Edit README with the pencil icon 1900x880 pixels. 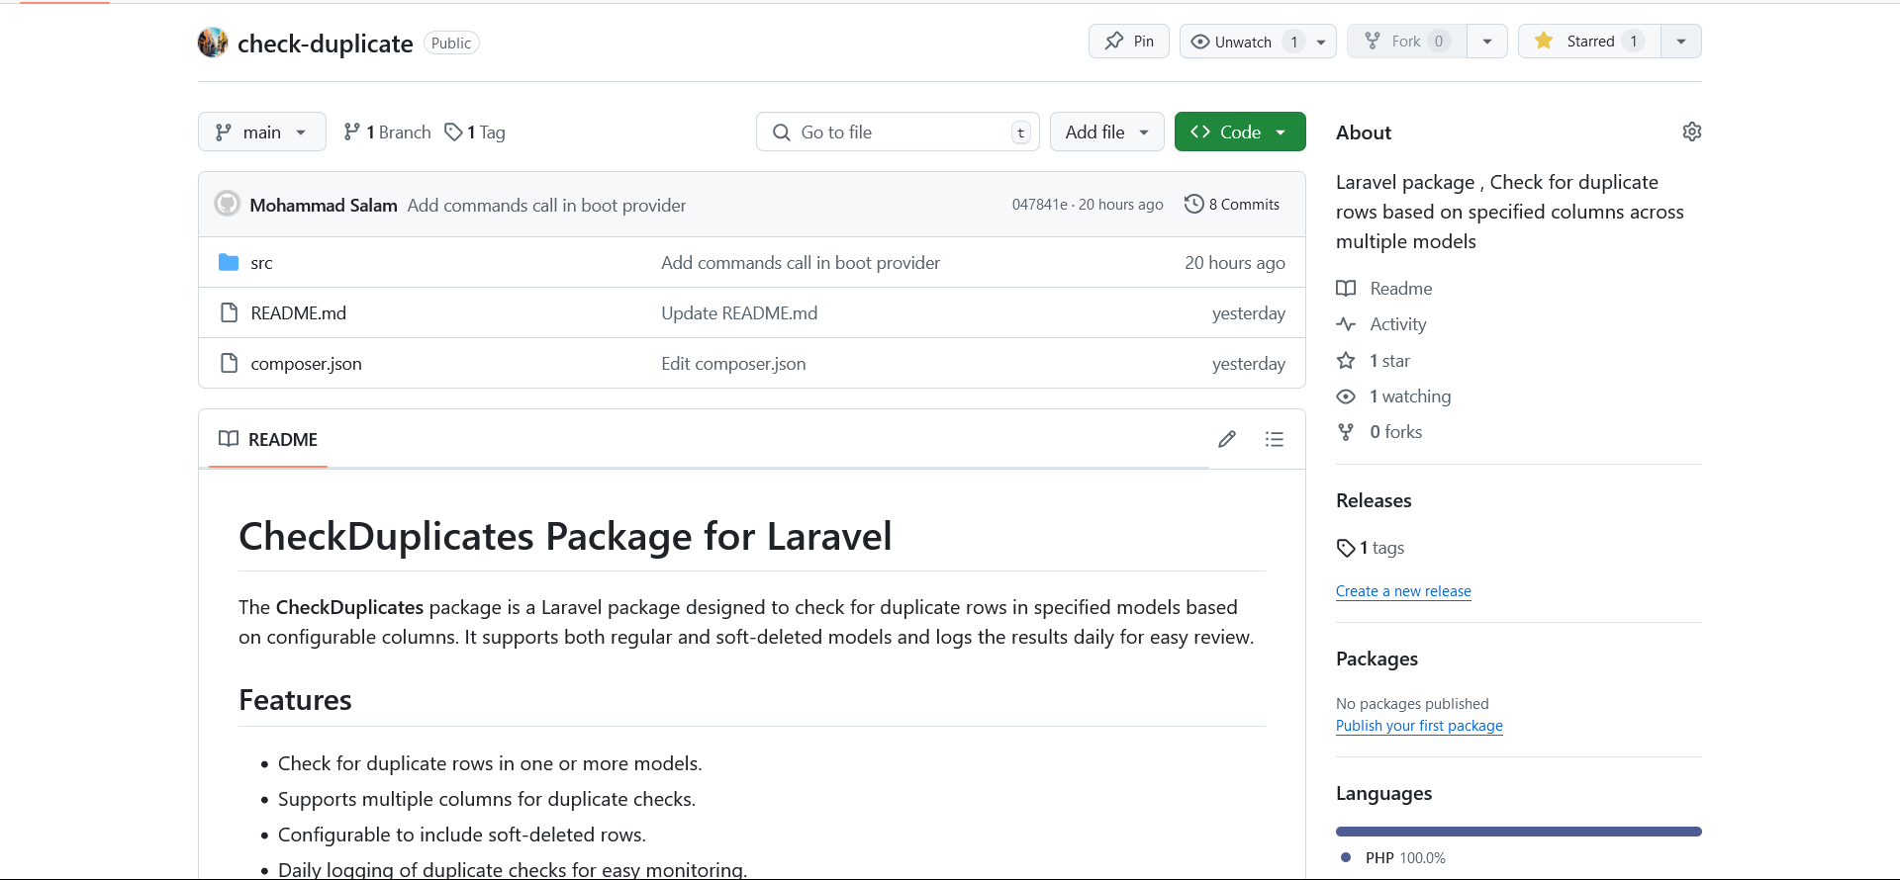click(1227, 439)
